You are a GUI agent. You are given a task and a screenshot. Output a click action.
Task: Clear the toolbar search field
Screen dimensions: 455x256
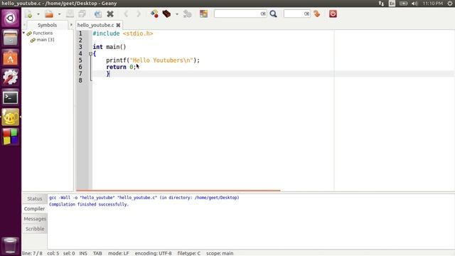click(263, 14)
